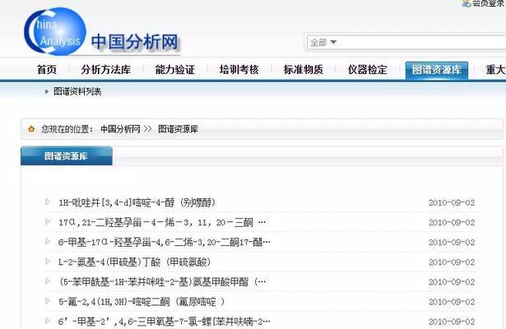Click arrow bullet beside 1H-吡唑并[3,4-d]嘧啶-4-醇 entry
Screen dimensions: 506x329
pyautogui.click(x=48, y=202)
